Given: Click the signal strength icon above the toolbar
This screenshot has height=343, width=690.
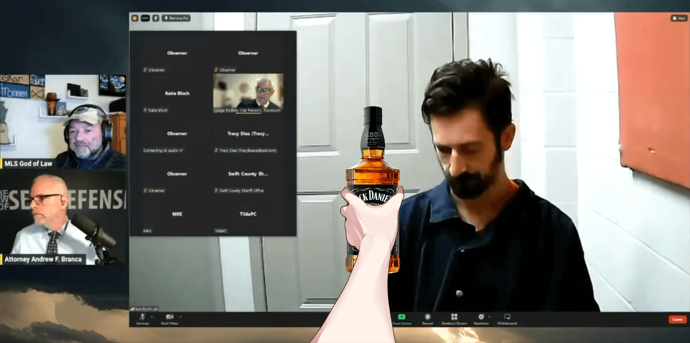Looking at the screenshot, I should (132, 309).
